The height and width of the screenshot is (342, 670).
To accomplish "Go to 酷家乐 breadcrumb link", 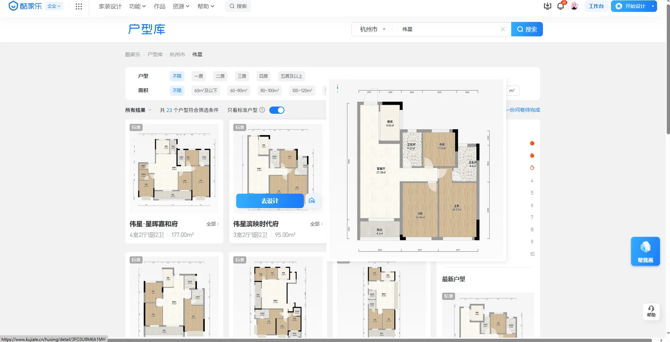I will point(133,54).
